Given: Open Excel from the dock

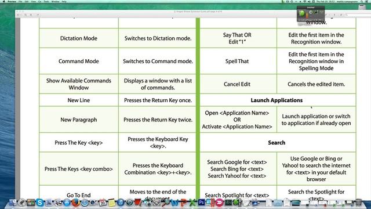Looking at the screenshot, I should (x=192, y=203).
